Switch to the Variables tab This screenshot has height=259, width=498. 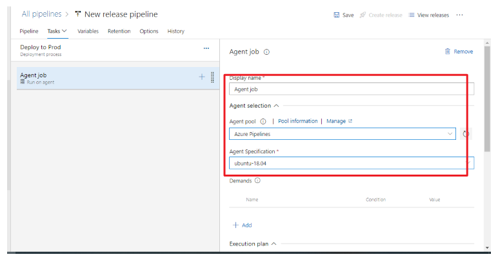(x=88, y=31)
